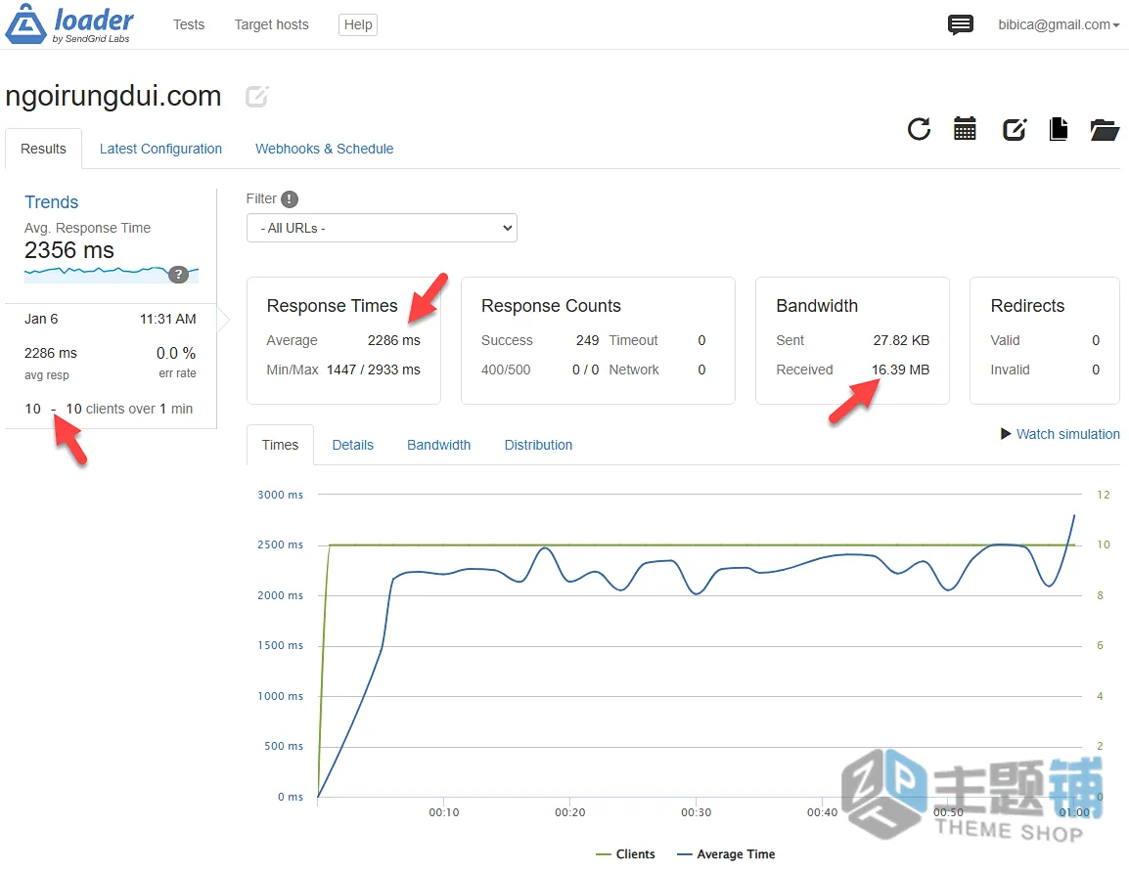Click the Filter info exclamation icon
Screen dimensions: 1129x870
point(290,199)
